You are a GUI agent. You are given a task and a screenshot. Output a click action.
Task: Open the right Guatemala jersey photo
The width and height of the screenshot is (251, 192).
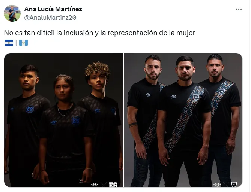click(x=183, y=120)
